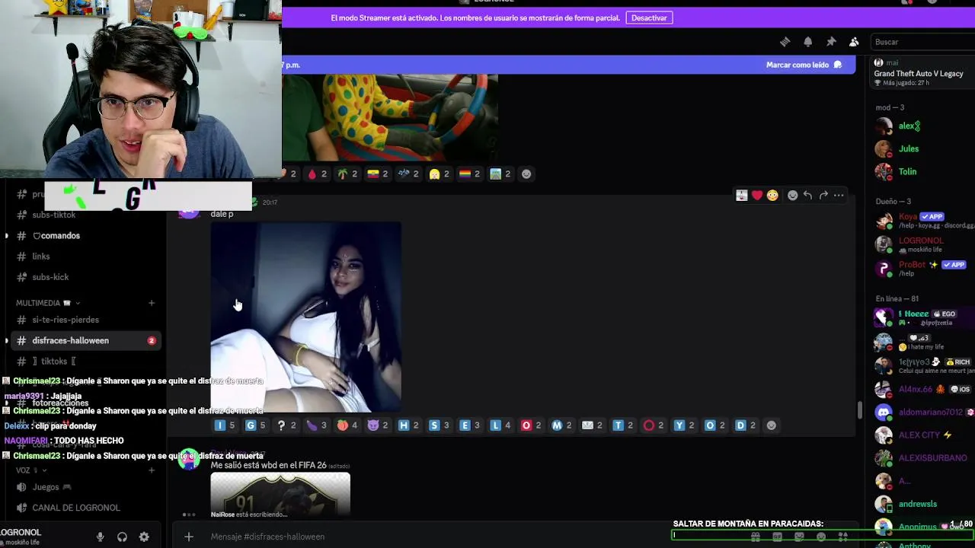Screen dimensions: 975x548
Task: Toggle the blood drop reaction on clown image
Action: (x=317, y=174)
